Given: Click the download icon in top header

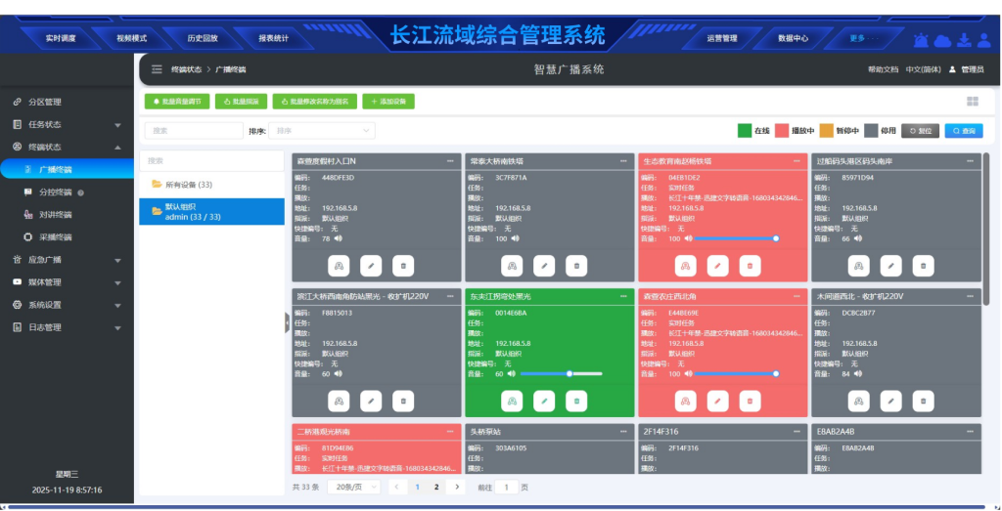Looking at the screenshot, I should [963, 39].
